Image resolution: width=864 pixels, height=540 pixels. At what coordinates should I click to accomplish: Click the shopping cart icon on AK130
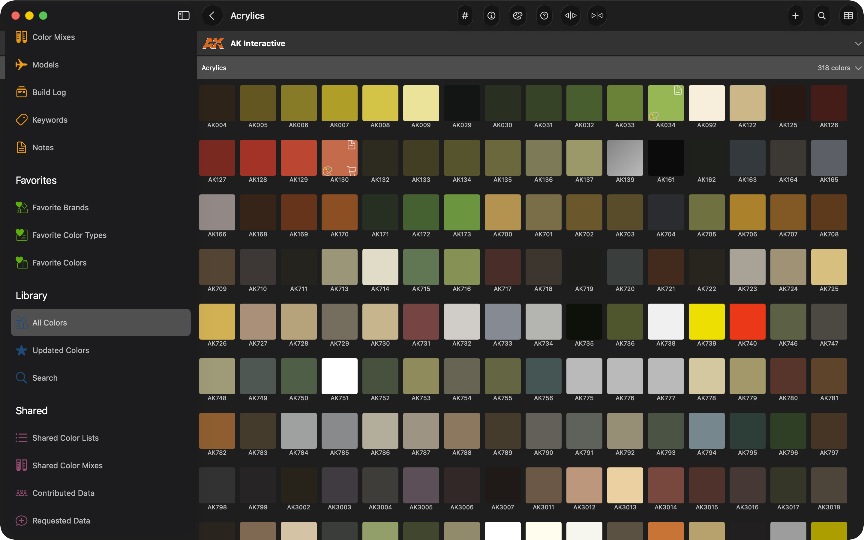(x=352, y=171)
